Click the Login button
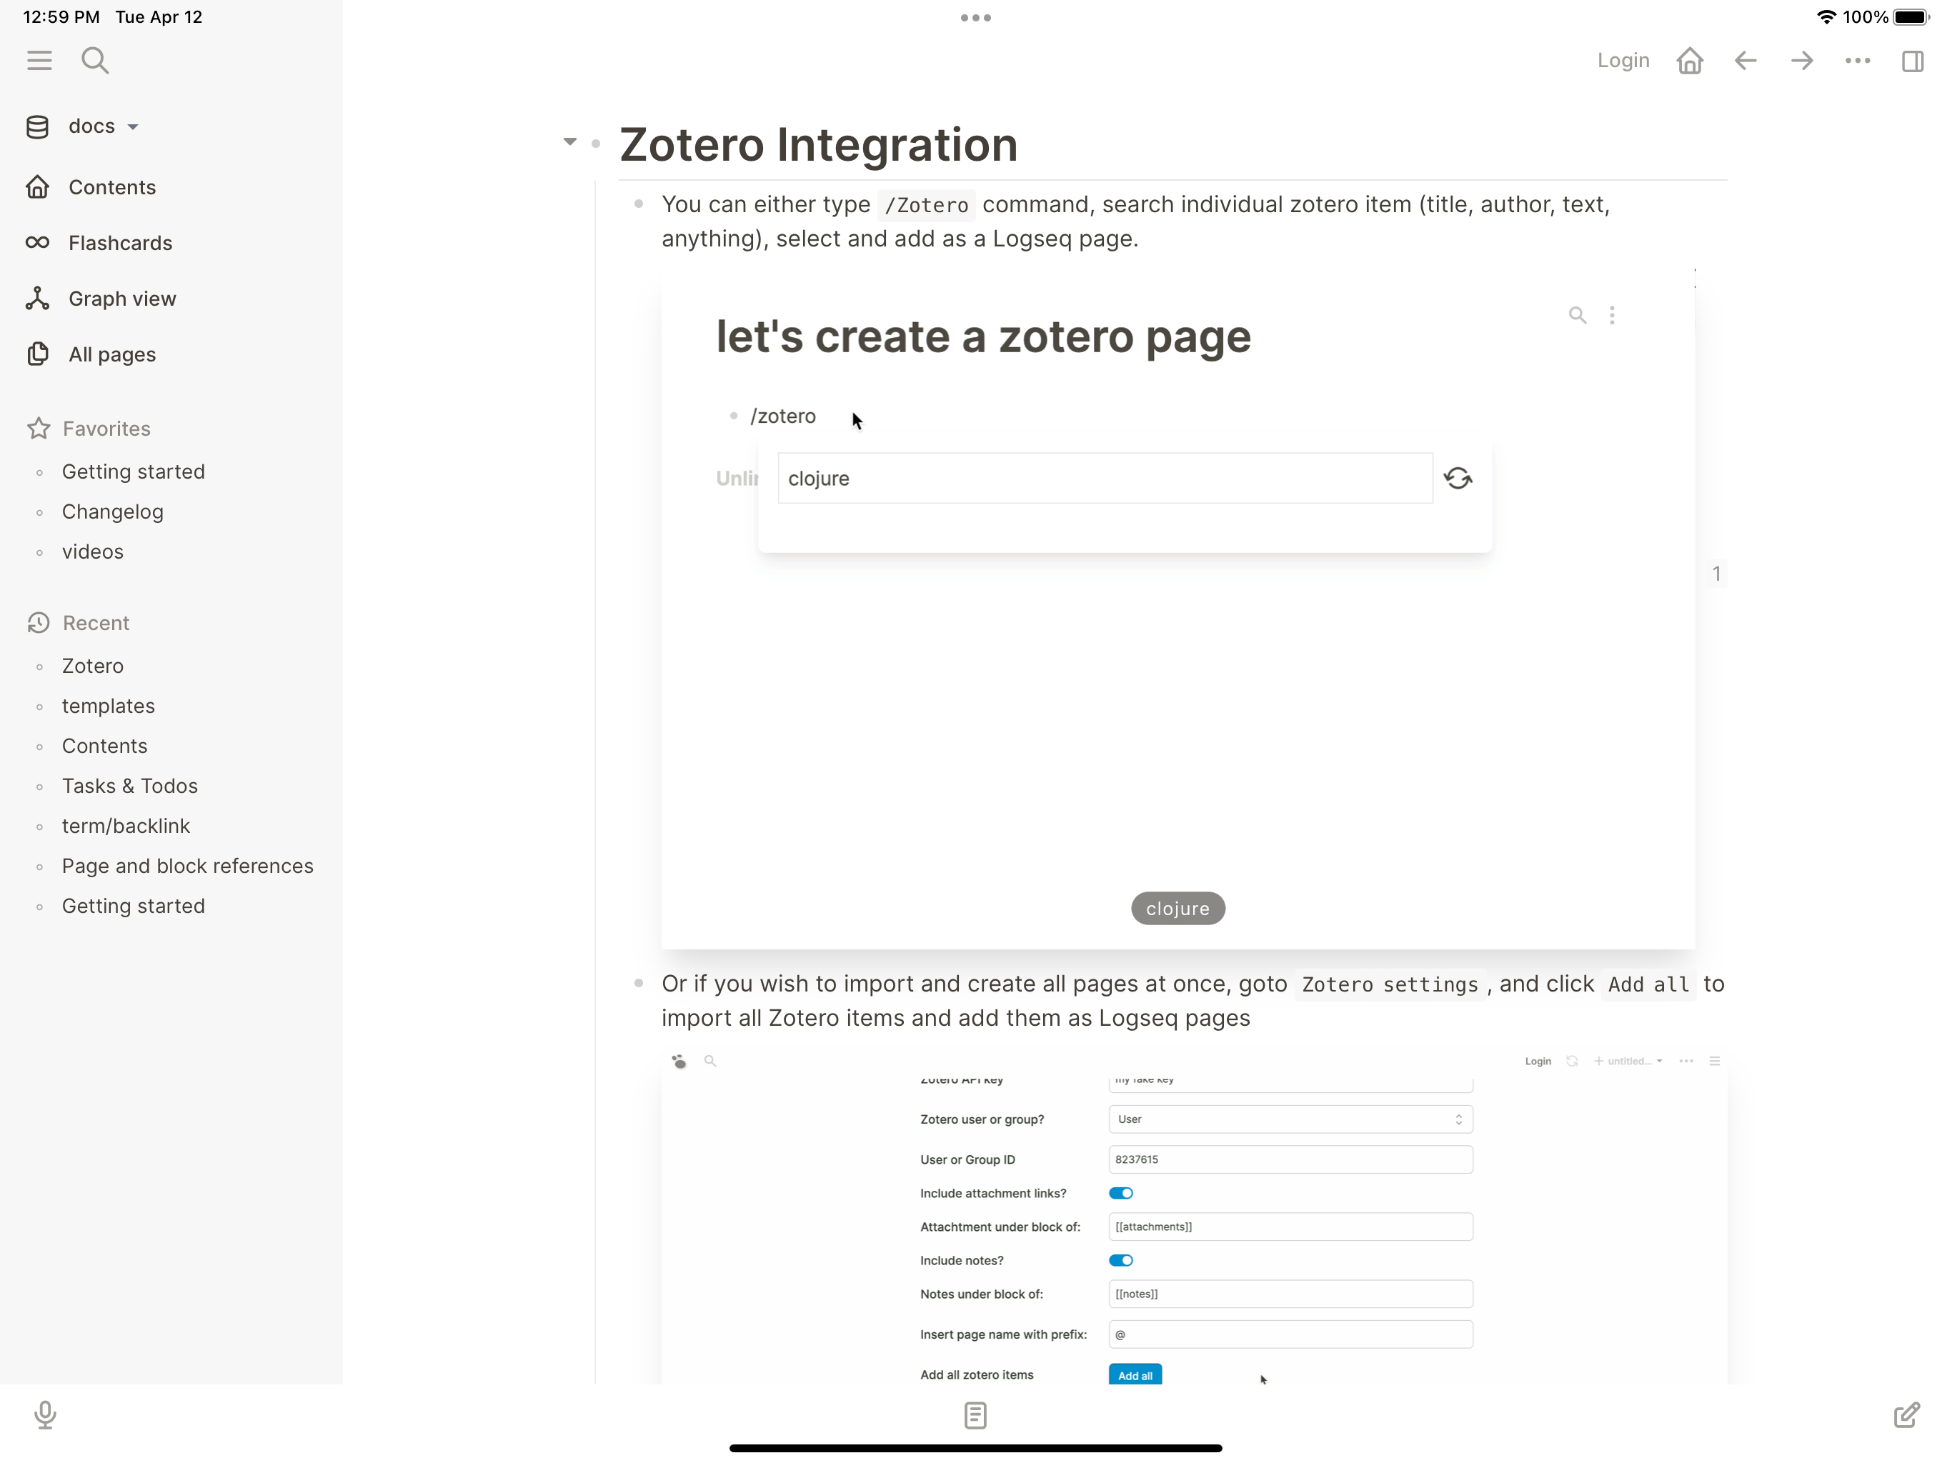Screen dimensions: 1952x1463 coord(1623,60)
